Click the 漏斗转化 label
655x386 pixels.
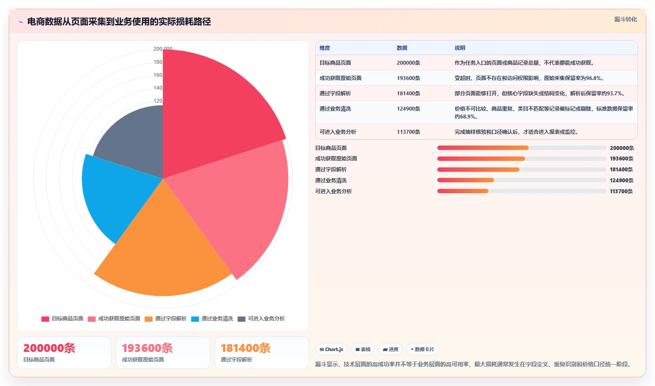[625, 19]
